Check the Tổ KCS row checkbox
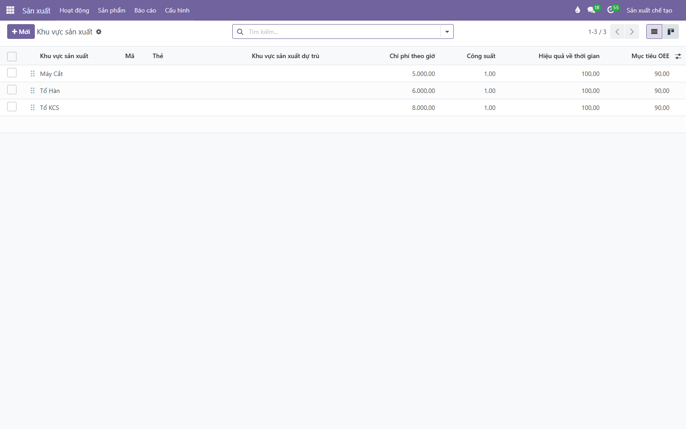 [12, 107]
